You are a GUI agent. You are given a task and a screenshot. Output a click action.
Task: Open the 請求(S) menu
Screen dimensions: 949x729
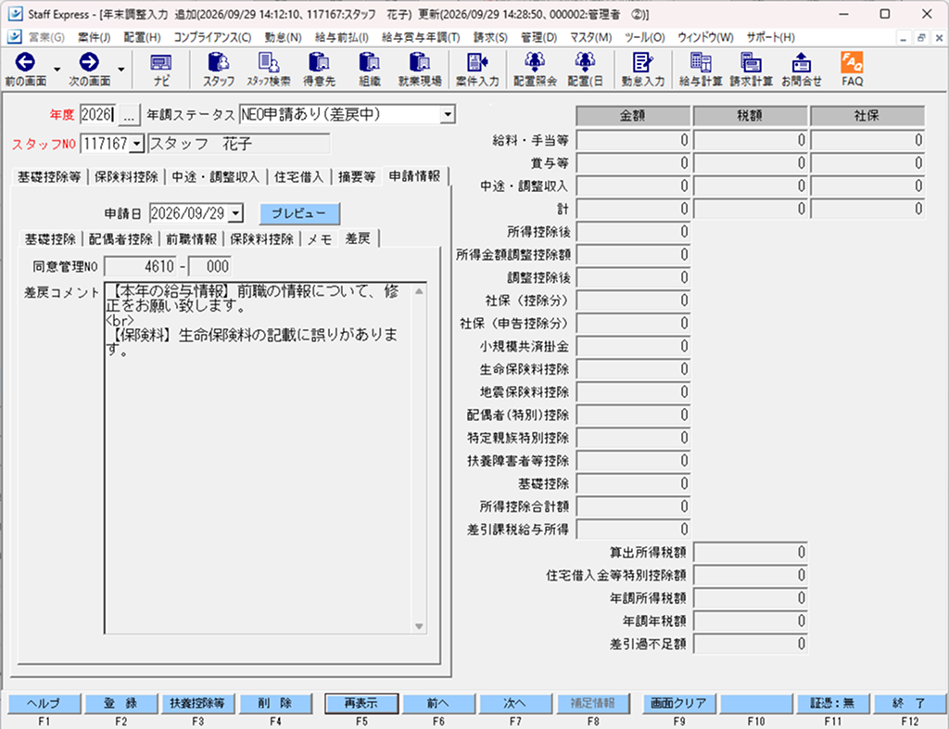[490, 37]
